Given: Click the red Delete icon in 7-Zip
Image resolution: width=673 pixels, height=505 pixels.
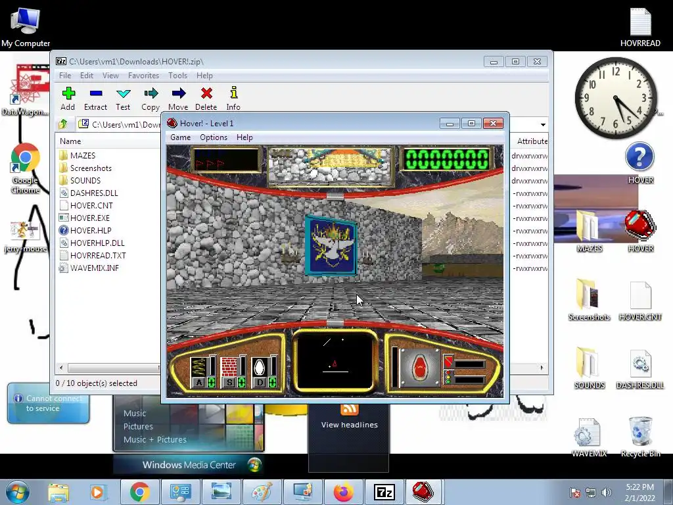Looking at the screenshot, I should pos(206,99).
